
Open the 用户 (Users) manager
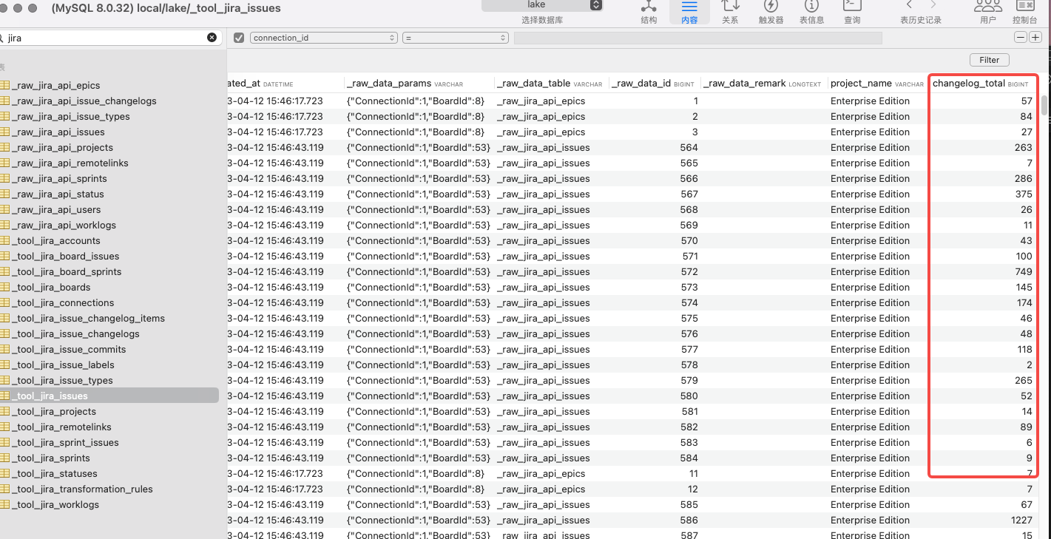(x=988, y=13)
